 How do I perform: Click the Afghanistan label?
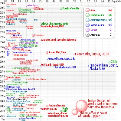point(10,11)
